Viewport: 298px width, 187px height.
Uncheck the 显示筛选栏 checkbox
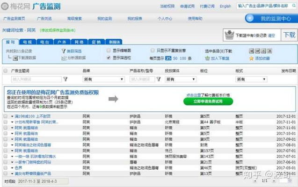click(109, 58)
